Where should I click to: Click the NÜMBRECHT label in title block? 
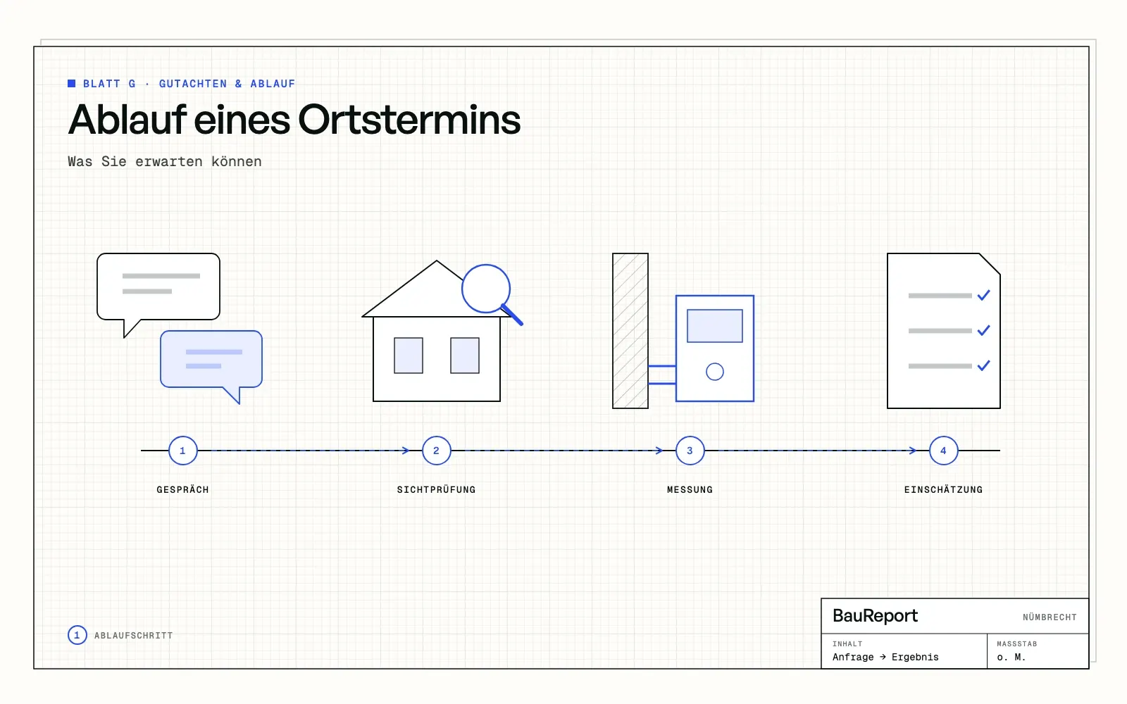point(1050,617)
